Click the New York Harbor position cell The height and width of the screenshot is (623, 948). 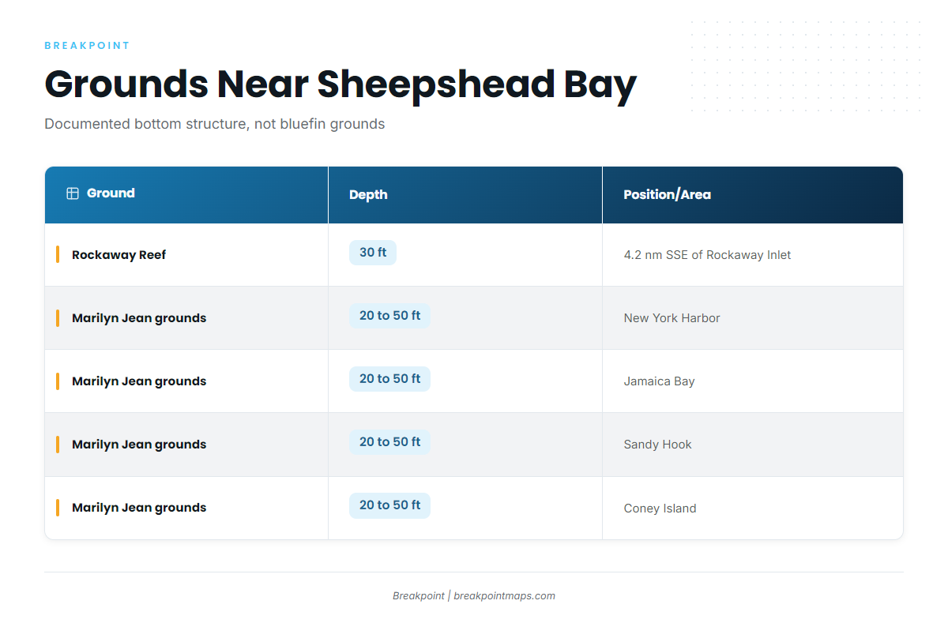coord(752,318)
